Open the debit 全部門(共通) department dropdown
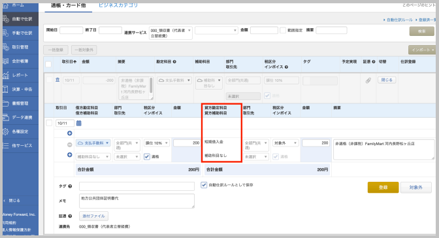 (x=127, y=145)
